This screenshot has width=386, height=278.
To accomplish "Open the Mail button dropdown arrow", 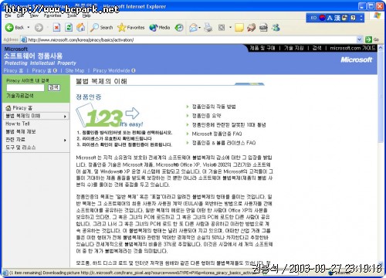I will [199, 27].
